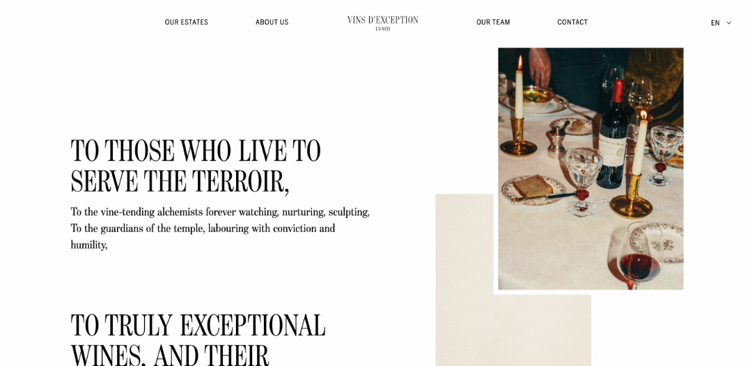Click the line 'To the guardians of the temple'
Screen dimensions: 752x366
click(203, 228)
